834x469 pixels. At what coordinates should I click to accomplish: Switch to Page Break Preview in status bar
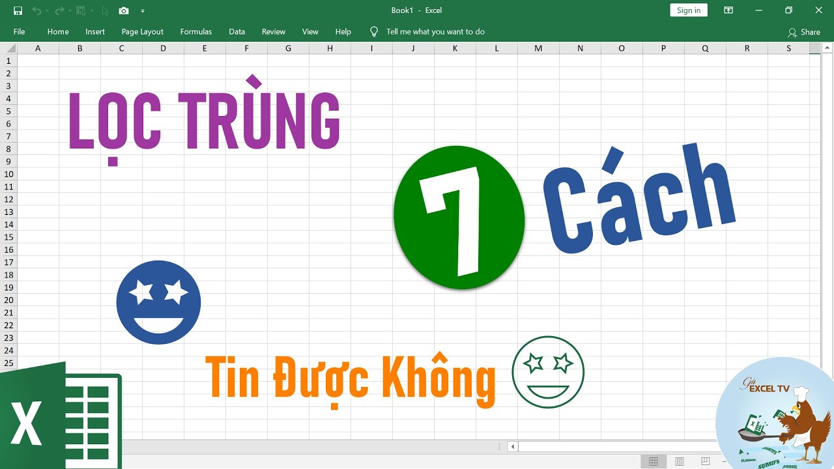pyautogui.click(x=706, y=462)
